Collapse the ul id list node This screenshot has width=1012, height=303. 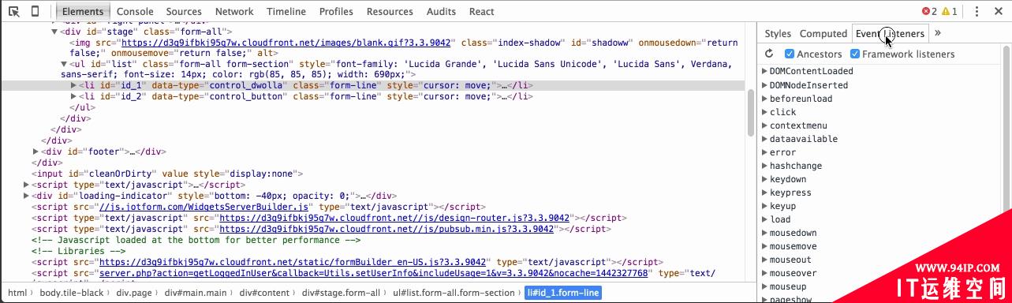tap(64, 64)
